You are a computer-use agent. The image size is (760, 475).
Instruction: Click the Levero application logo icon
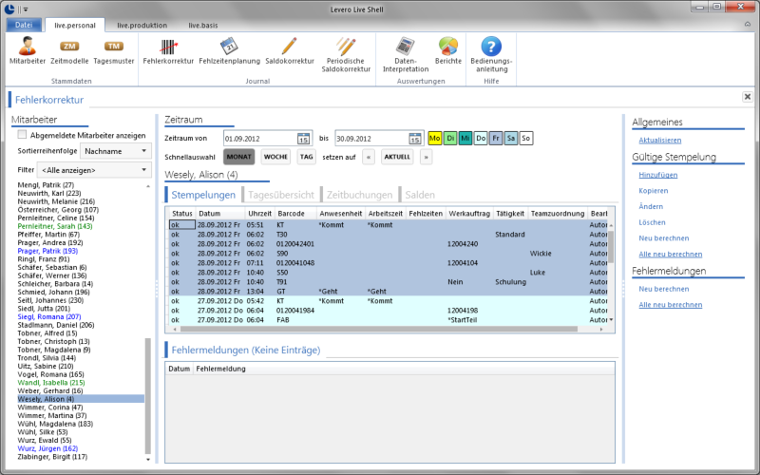pos(9,9)
